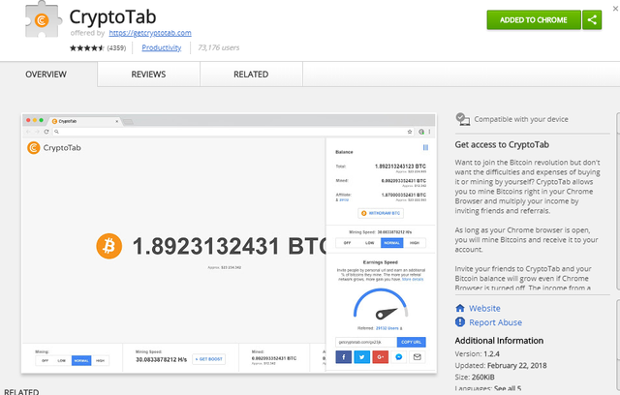Click the '73,176 users' text
The width and height of the screenshot is (620, 395).
(x=219, y=47)
